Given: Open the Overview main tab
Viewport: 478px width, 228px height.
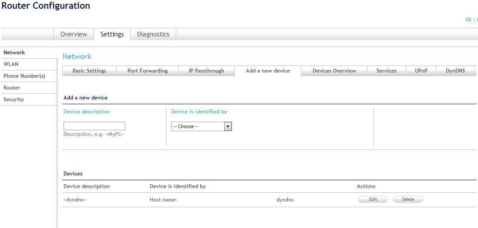Looking at the screenshot, I should [x=74, y=34].
